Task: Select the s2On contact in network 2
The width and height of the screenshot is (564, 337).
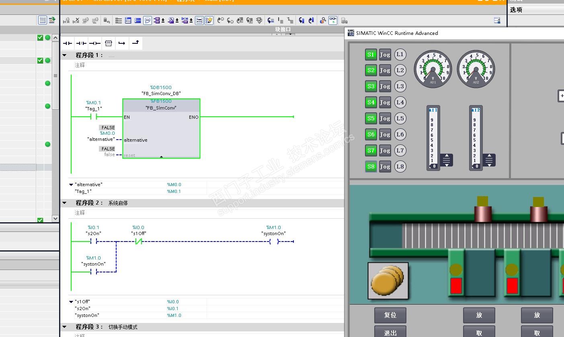Action: (94, 242)
